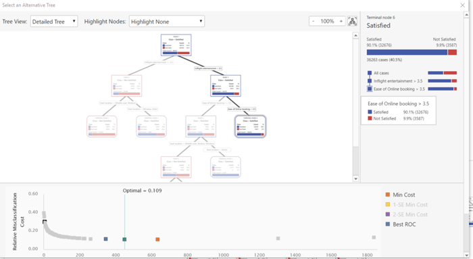Toggle 2-SE Min Cost legend item
This screenshot has width=473, height=259.
point(407,214)
